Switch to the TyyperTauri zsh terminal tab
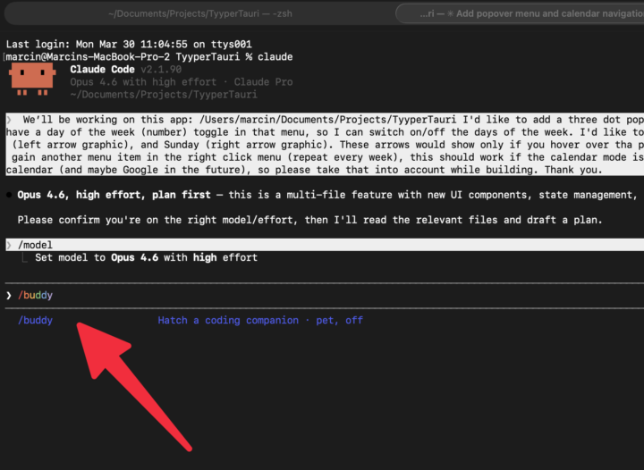This screenshot has height=470, width=644. 200,13
